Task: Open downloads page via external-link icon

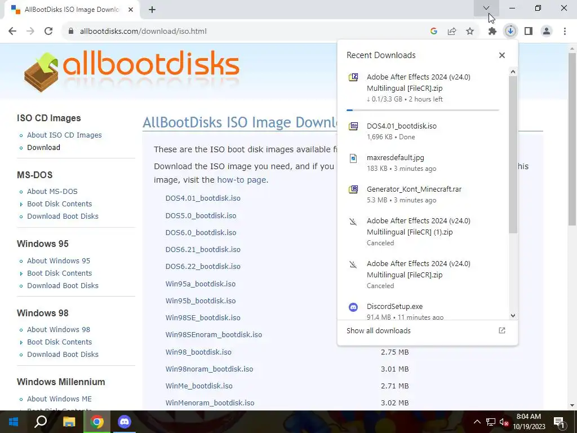Action: (x=502, y=330)
